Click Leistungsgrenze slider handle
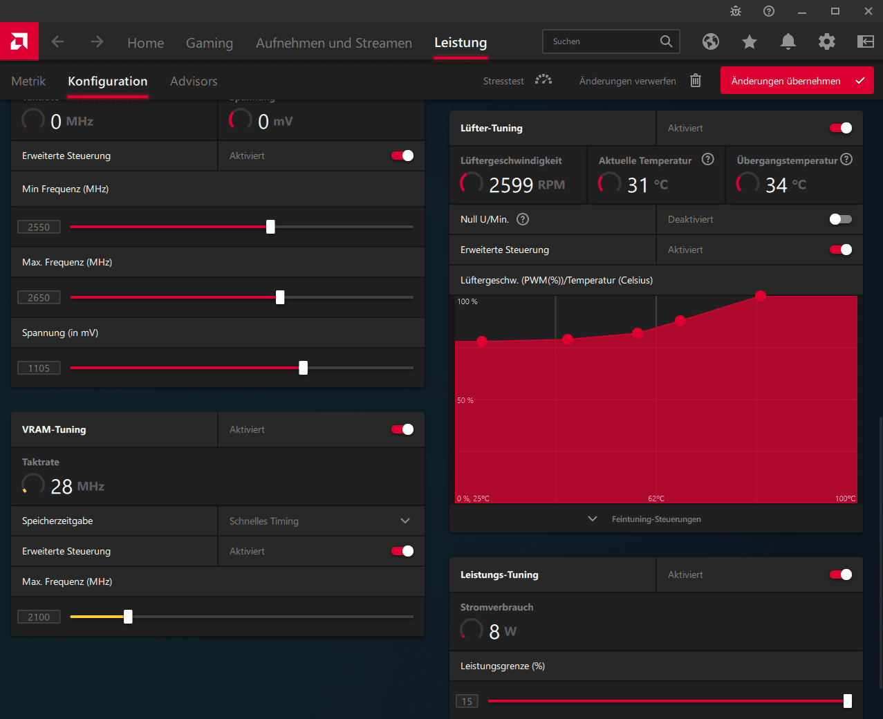This screenshot has height=719, width=883. [848, 701]
